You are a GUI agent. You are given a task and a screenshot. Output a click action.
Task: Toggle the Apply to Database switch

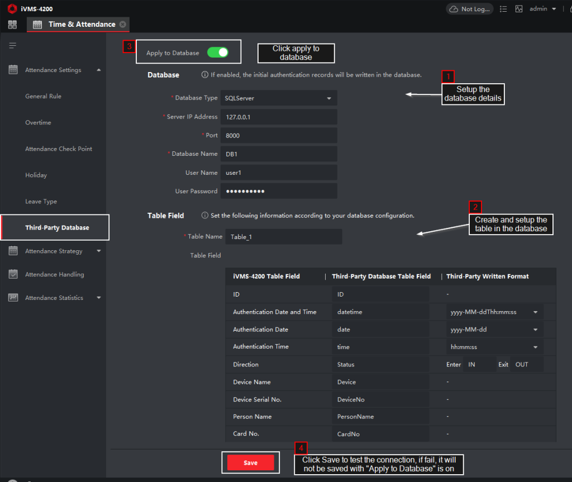pos(218,53)
